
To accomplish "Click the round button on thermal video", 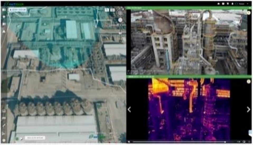I will 249,82.
